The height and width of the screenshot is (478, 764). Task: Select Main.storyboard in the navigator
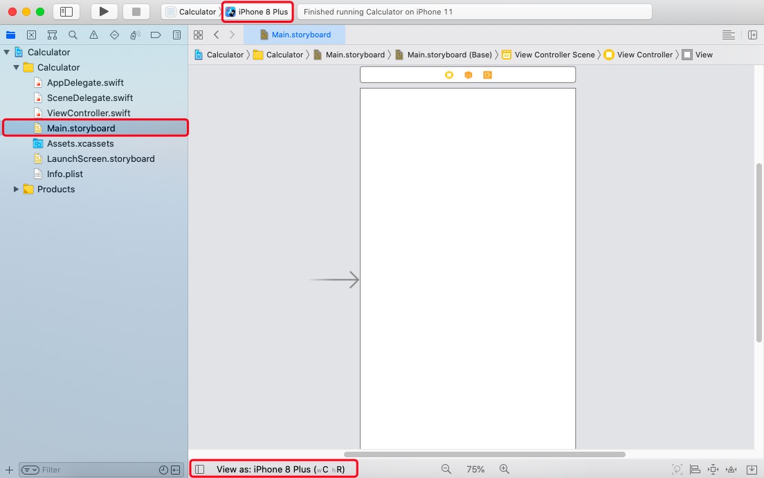click(95, 128)
